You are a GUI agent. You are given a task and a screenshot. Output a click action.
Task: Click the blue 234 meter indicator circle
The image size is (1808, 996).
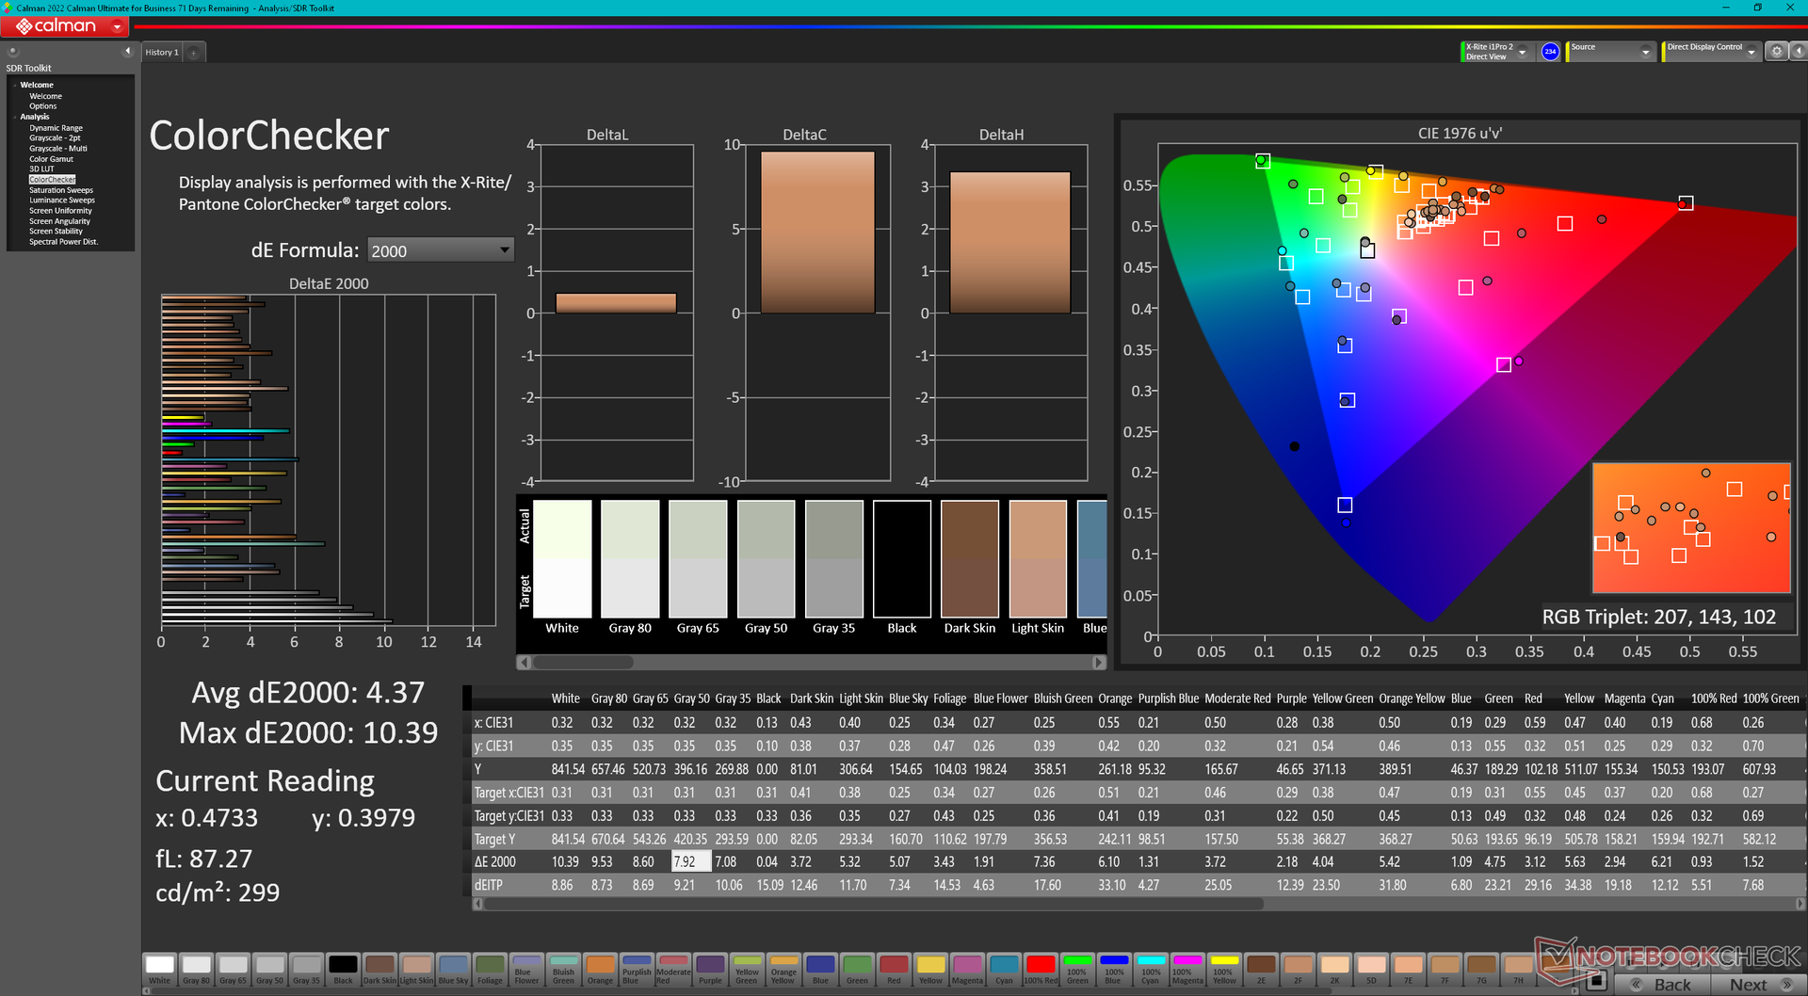[1550, 52]
